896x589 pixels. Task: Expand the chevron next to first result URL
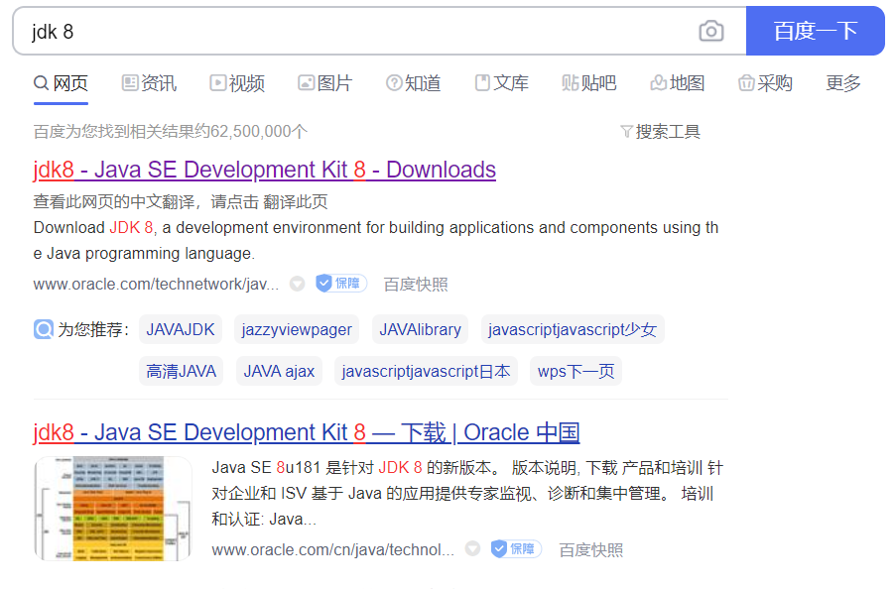click(297, 284)
